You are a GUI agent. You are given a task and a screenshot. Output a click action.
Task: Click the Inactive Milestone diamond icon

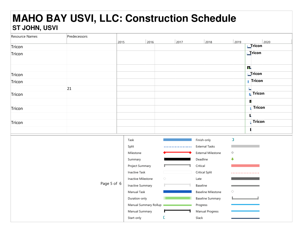164,179
